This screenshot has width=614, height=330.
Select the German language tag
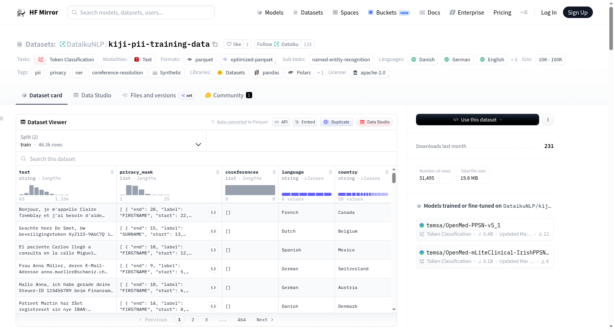457,59
